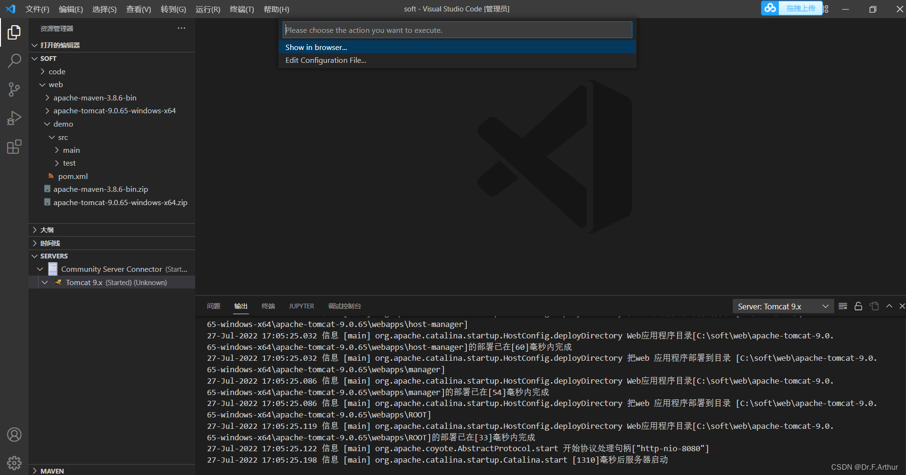The width and height of the screenshot is (906, 475).
Task: Open the Extensions view icon
Action: [x=14, y=147]
